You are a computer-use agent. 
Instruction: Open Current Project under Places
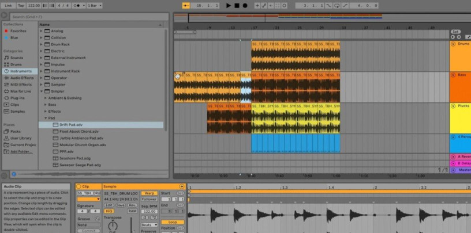(23, 145)
